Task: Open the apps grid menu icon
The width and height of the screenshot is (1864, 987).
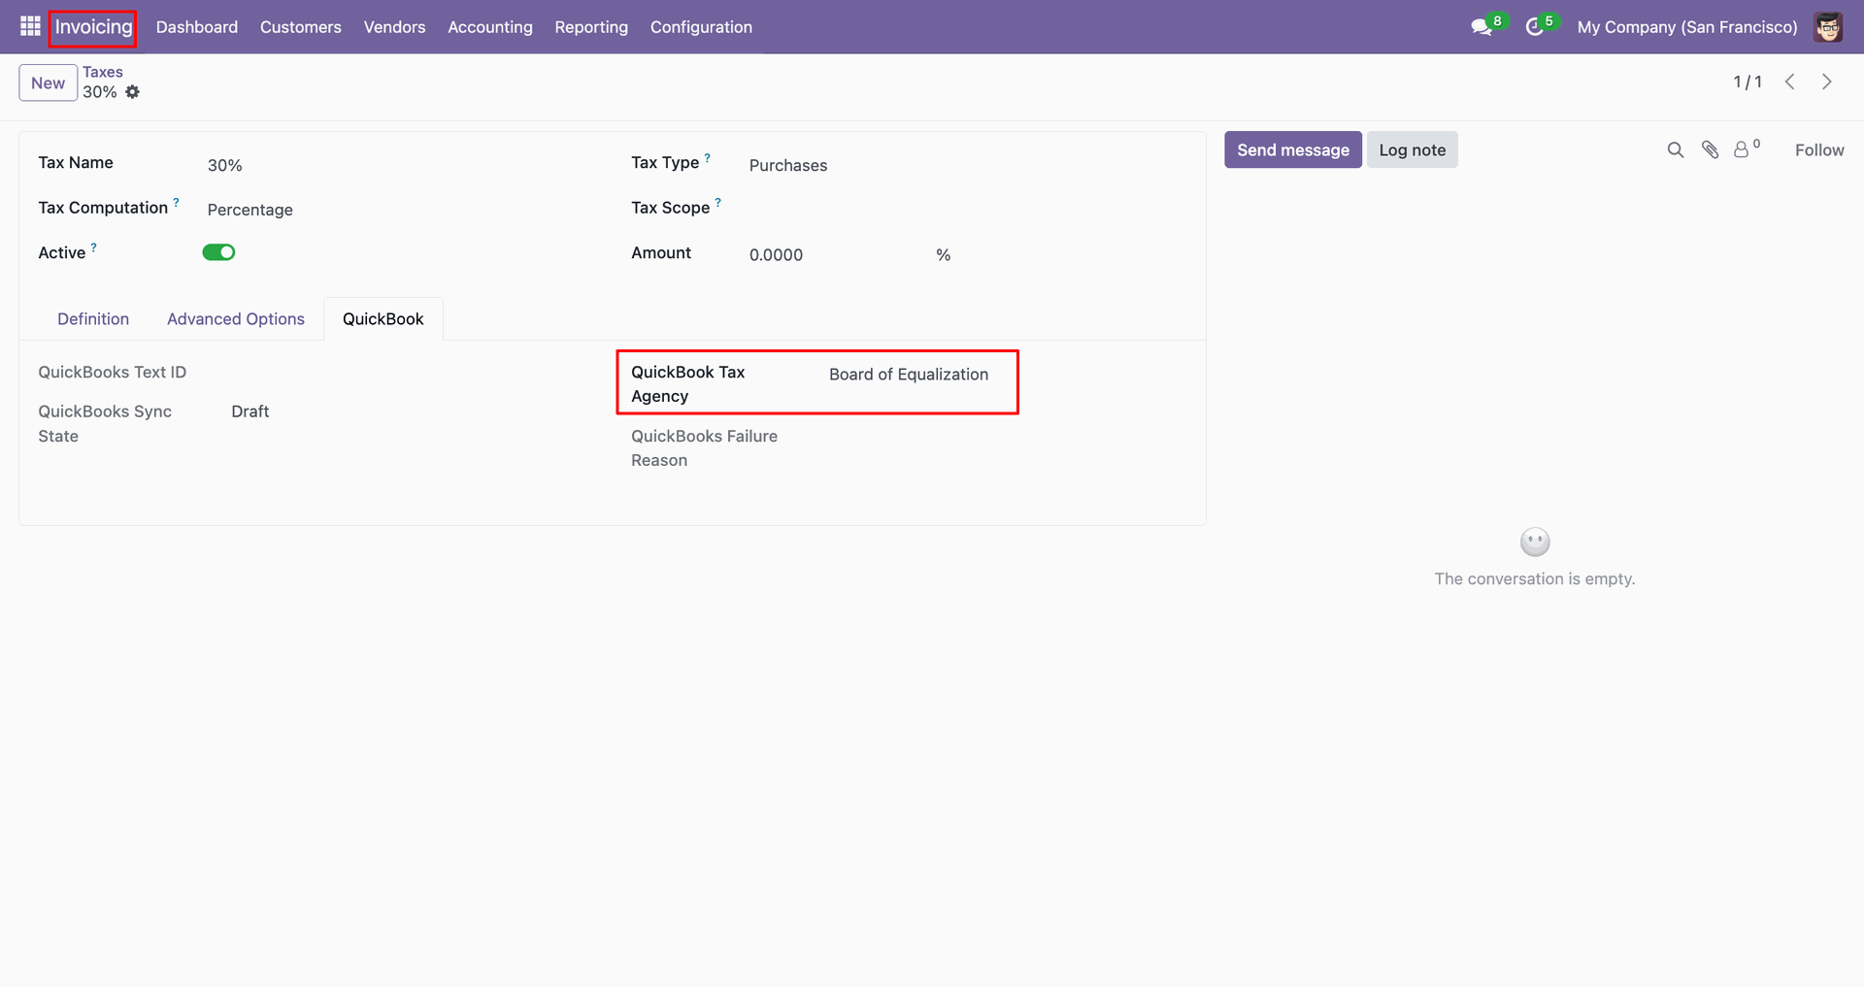Action: [x=30, y=26]
